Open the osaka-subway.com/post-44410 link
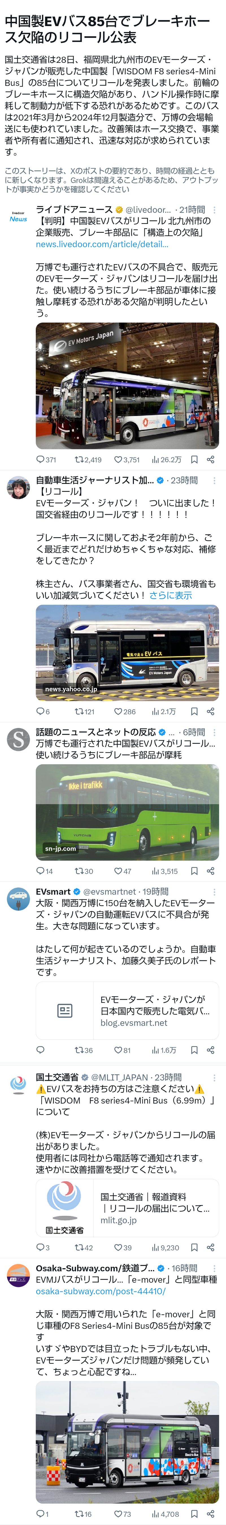 point(101,1291)
